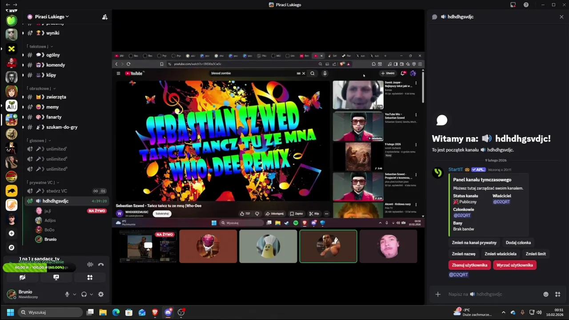Click the chef-hat banana avatar participant tile
This screenshot has height=320, width=569.
(x=268, y=246)
